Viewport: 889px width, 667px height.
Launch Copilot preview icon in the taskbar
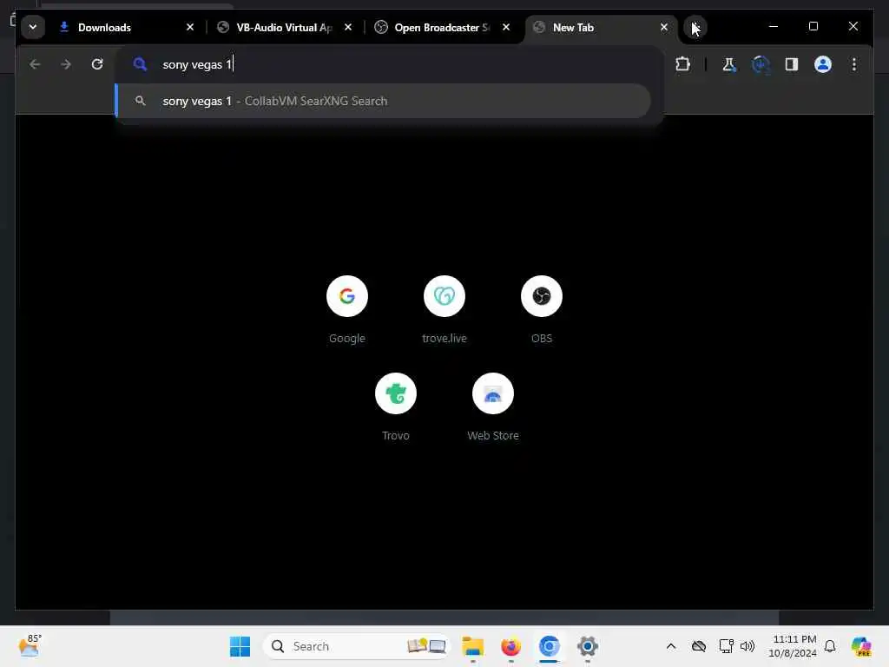[860, 646]
